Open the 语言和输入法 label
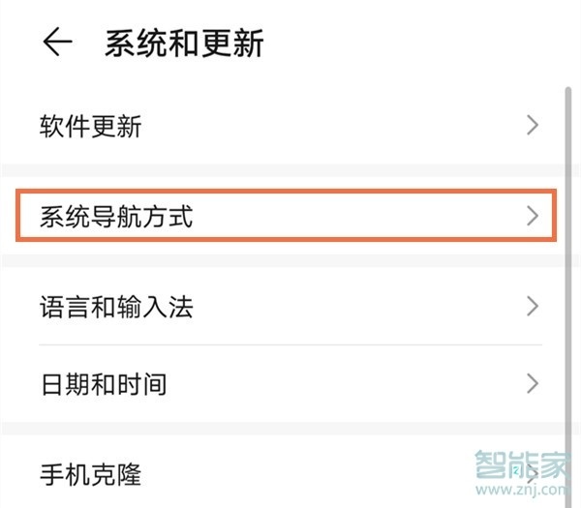The image size is (581, 508). tap(116, 308)
